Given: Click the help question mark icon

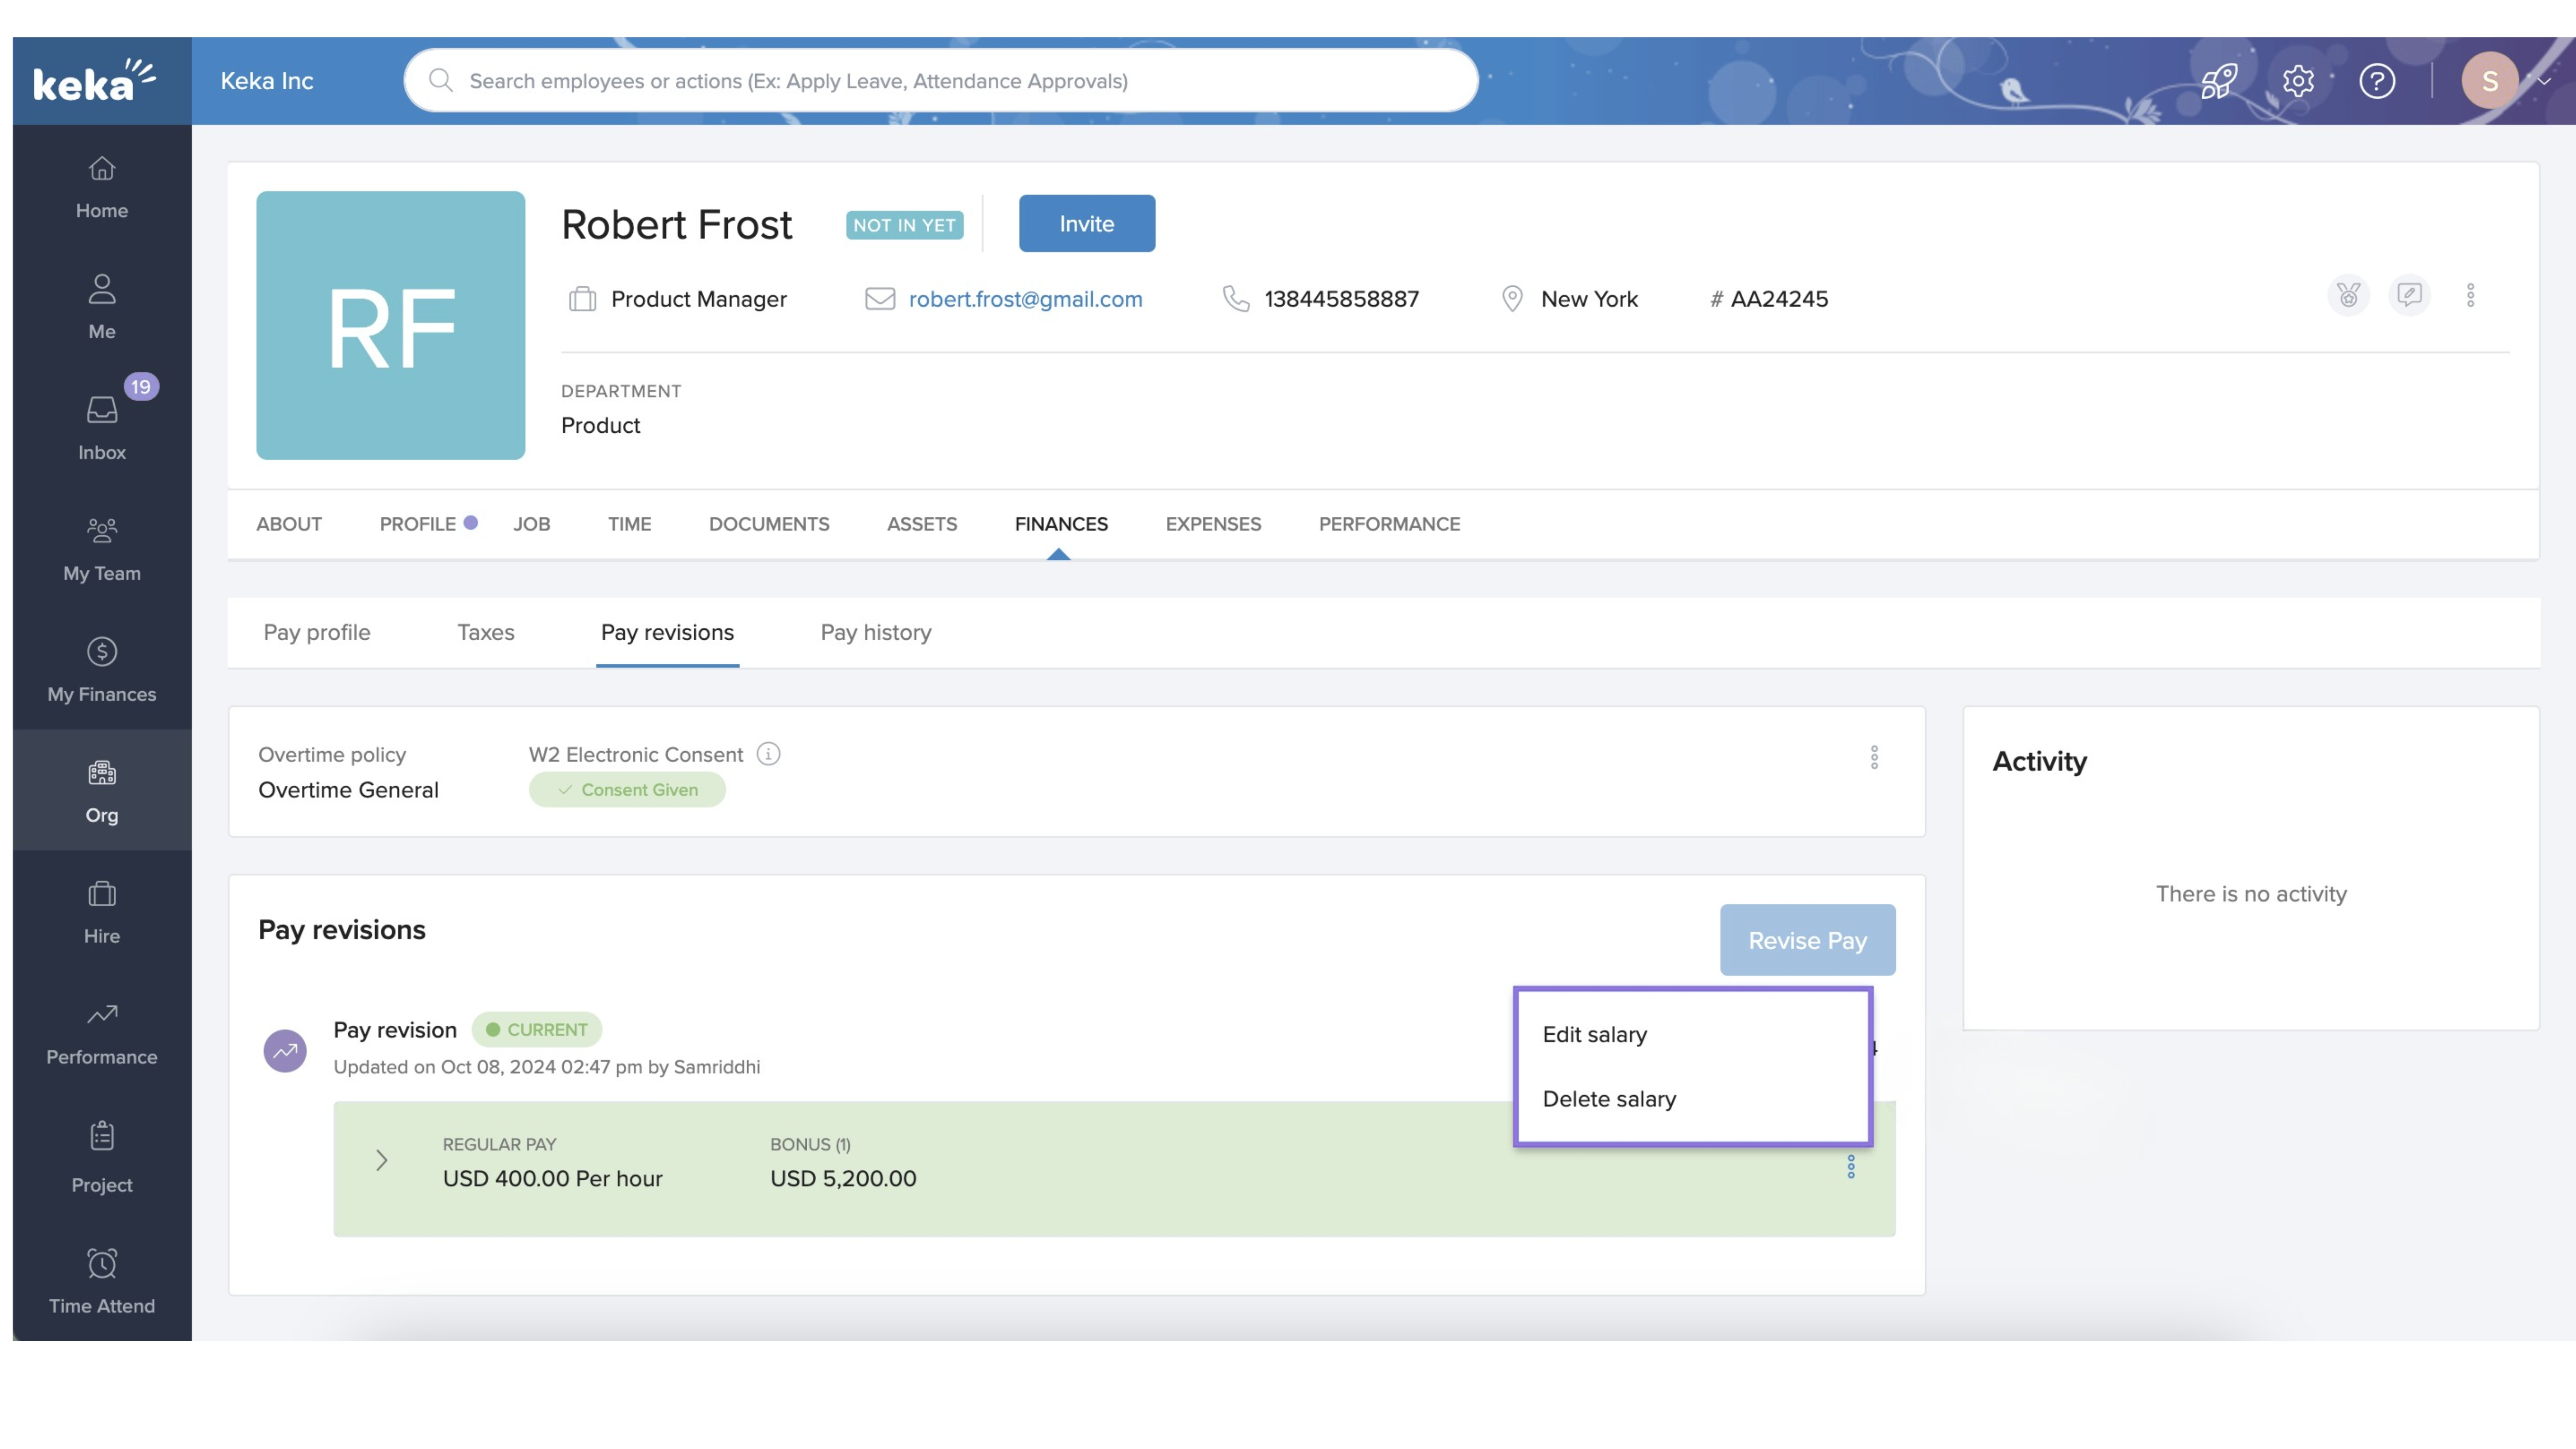Looking at the screenshot, I should pos(2376,81).
